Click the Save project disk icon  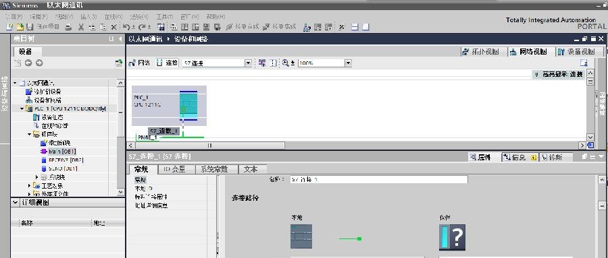coord(30,27)
